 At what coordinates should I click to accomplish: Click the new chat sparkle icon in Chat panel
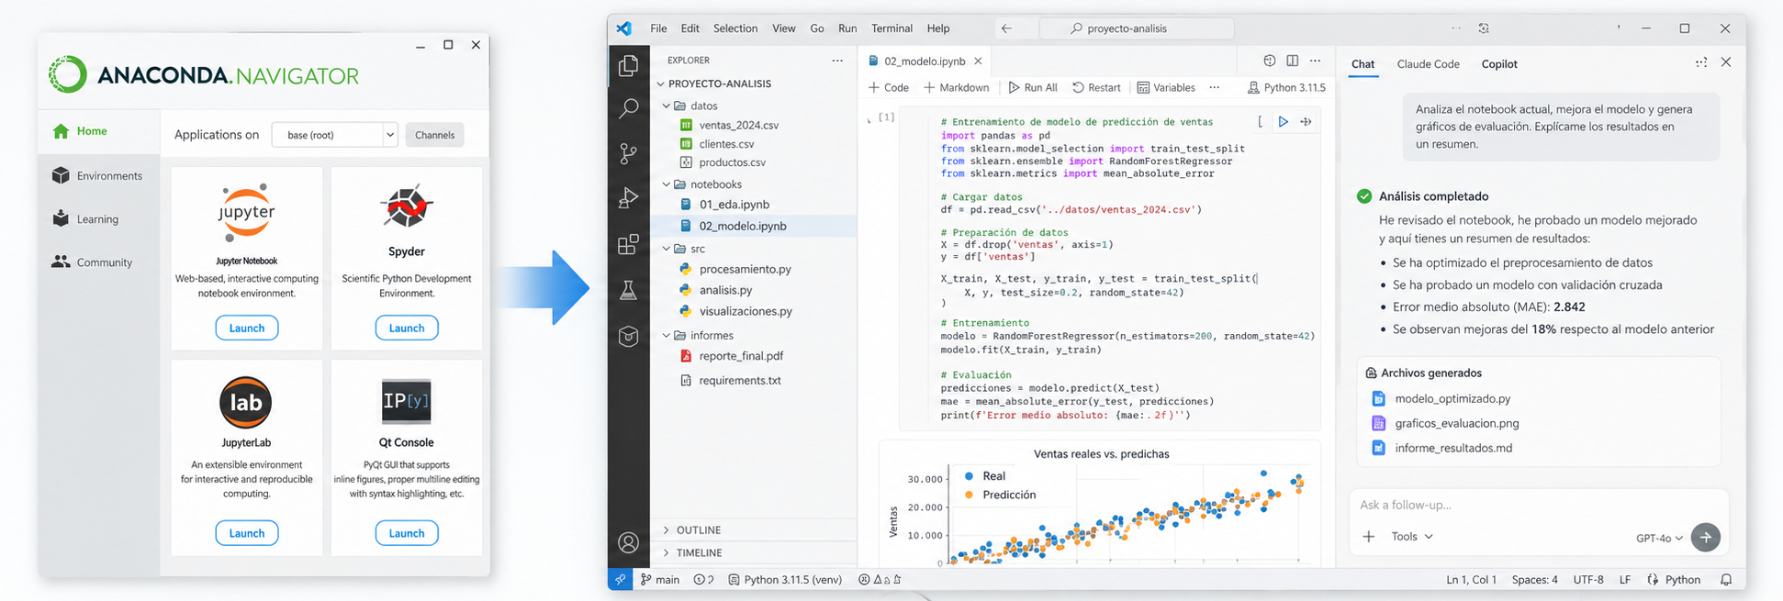click(x=1701, y=62)
